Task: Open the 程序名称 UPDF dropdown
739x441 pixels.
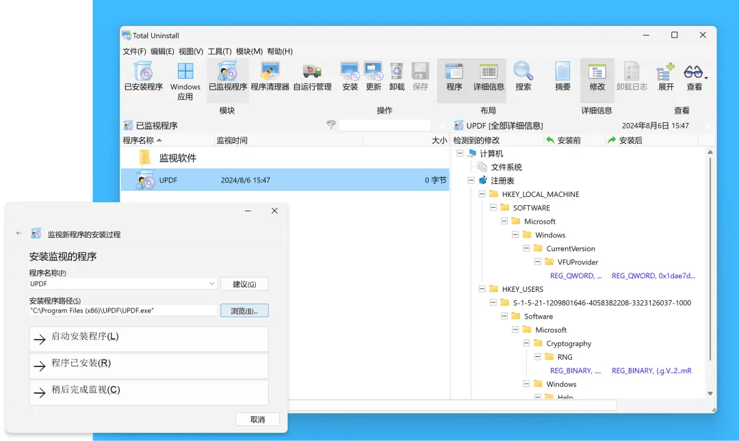Action: pos(211,284)
